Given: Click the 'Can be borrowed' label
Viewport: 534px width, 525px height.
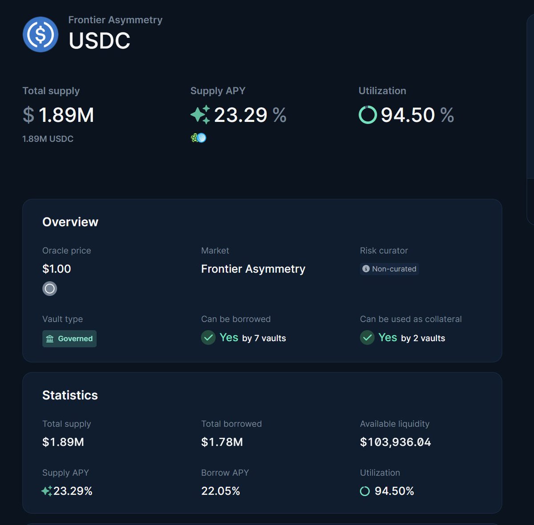Looking at the screenshot, I should point(236,319).
